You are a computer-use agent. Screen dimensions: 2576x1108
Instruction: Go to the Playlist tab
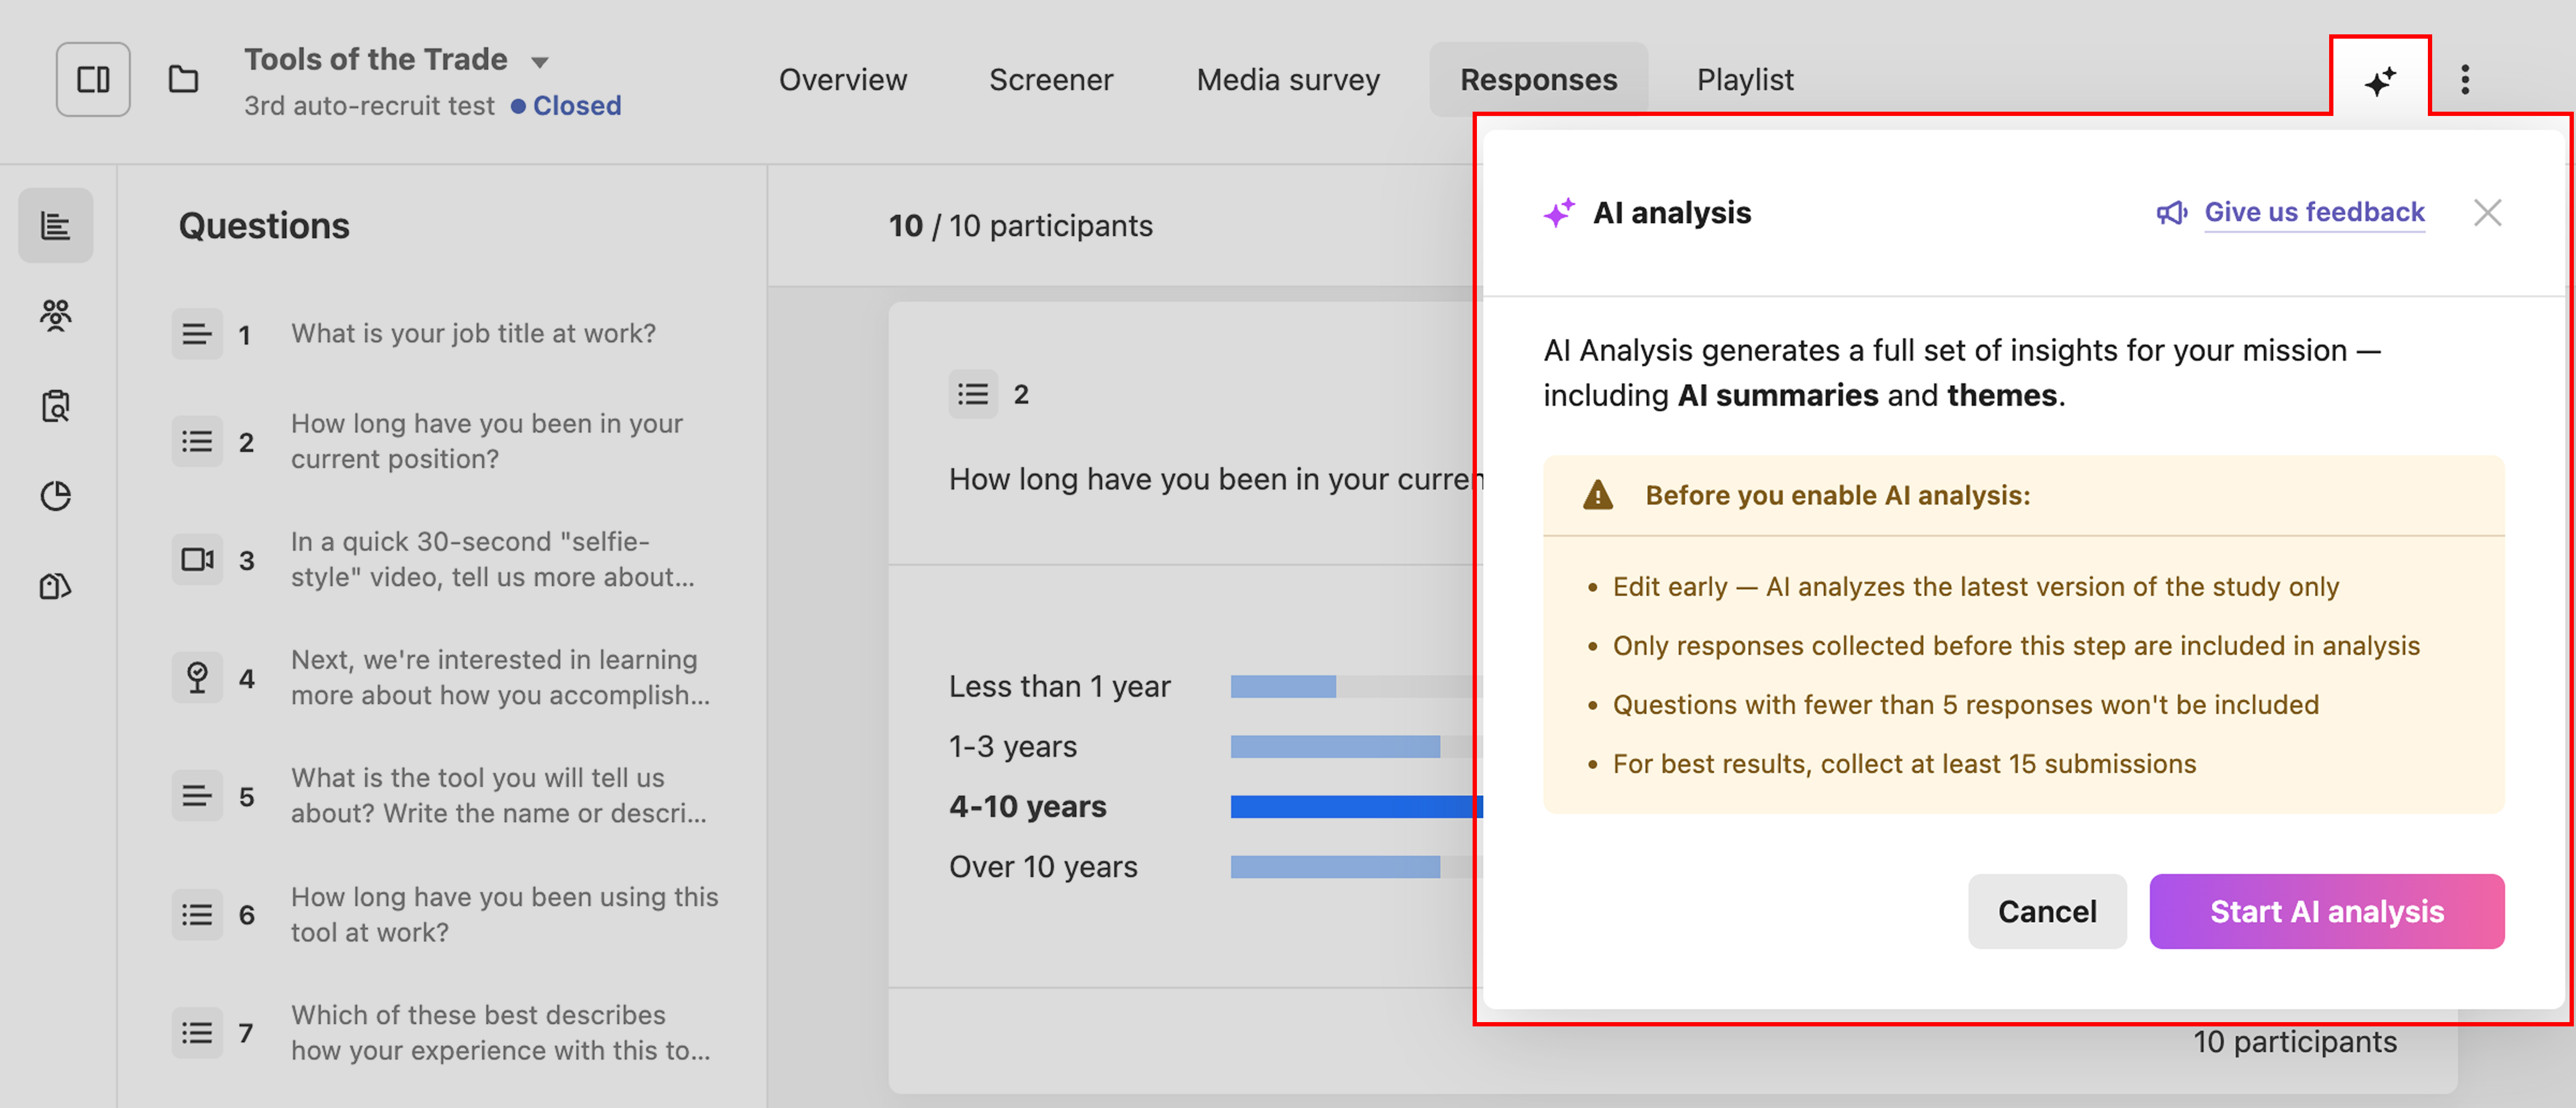[x=1744, y=79]
